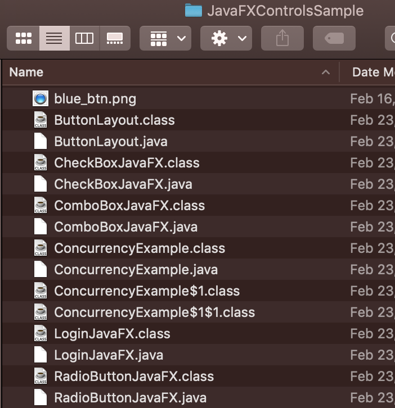Click the ComboBoxJavaFX.java document icon
The height and width of the screenshot is (408, 395).
coord(41,226)
